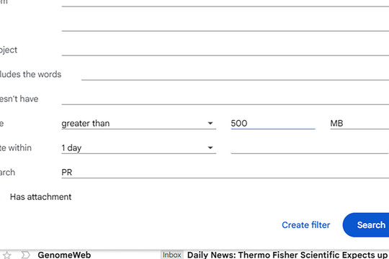Open the date within '1 day' dropdown
389x259 pixels.
(x=138, y=147)
